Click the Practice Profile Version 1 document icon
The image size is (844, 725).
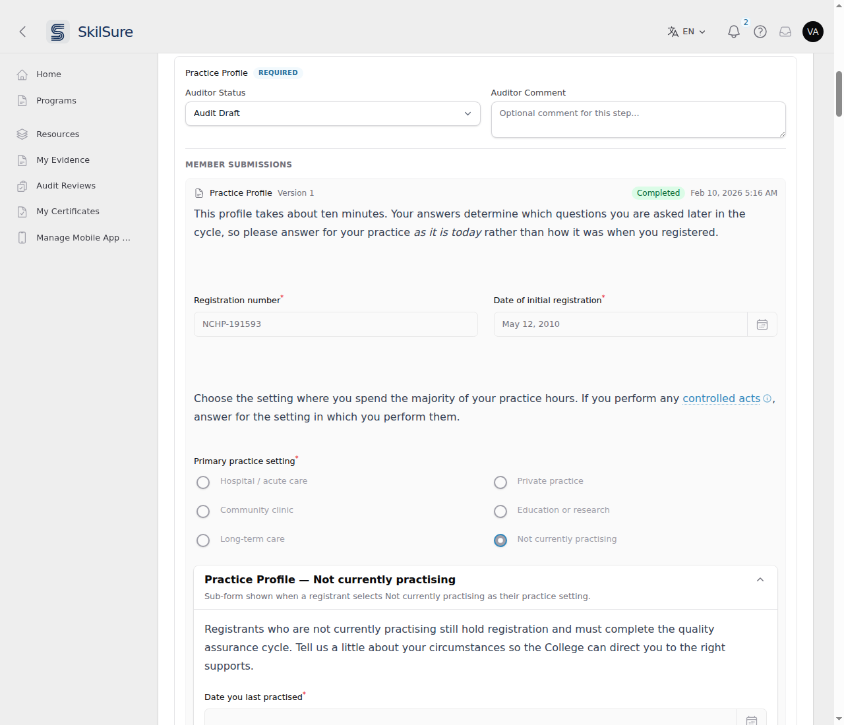[x=199, y=193]
